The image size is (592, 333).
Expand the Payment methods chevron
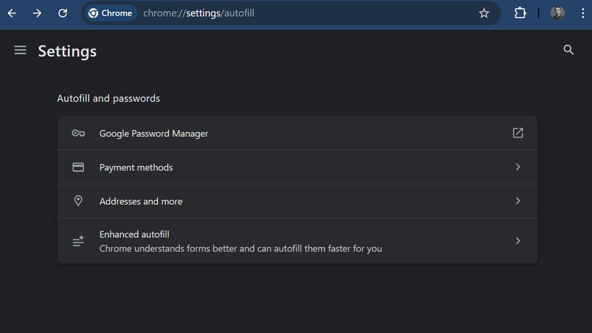coord(518,167)
